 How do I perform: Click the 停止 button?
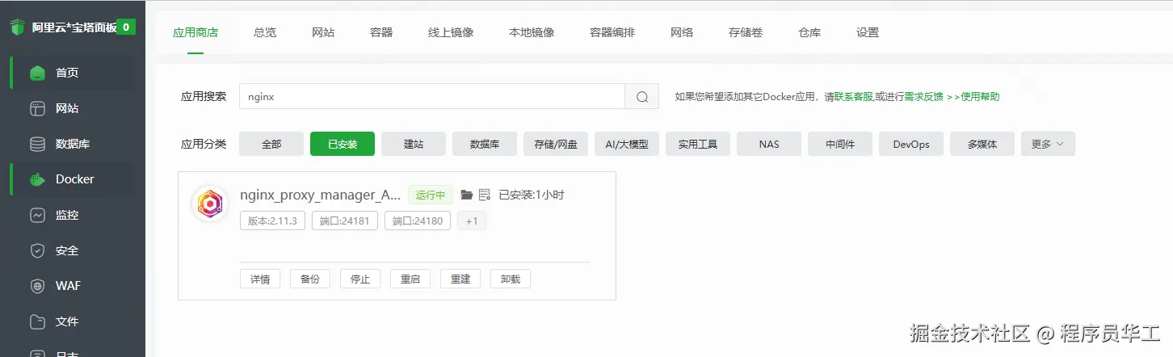point(360,279)
